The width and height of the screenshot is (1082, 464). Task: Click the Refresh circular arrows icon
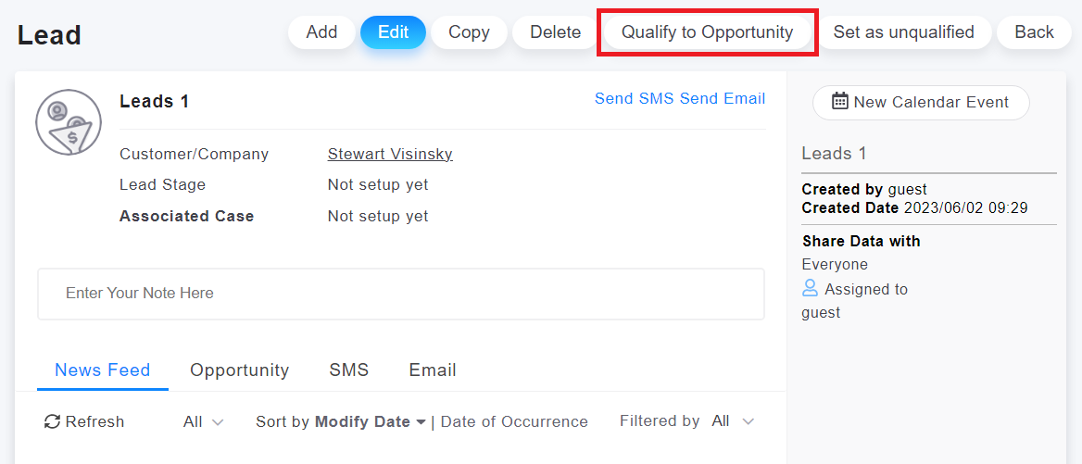[x=53, y=421]
